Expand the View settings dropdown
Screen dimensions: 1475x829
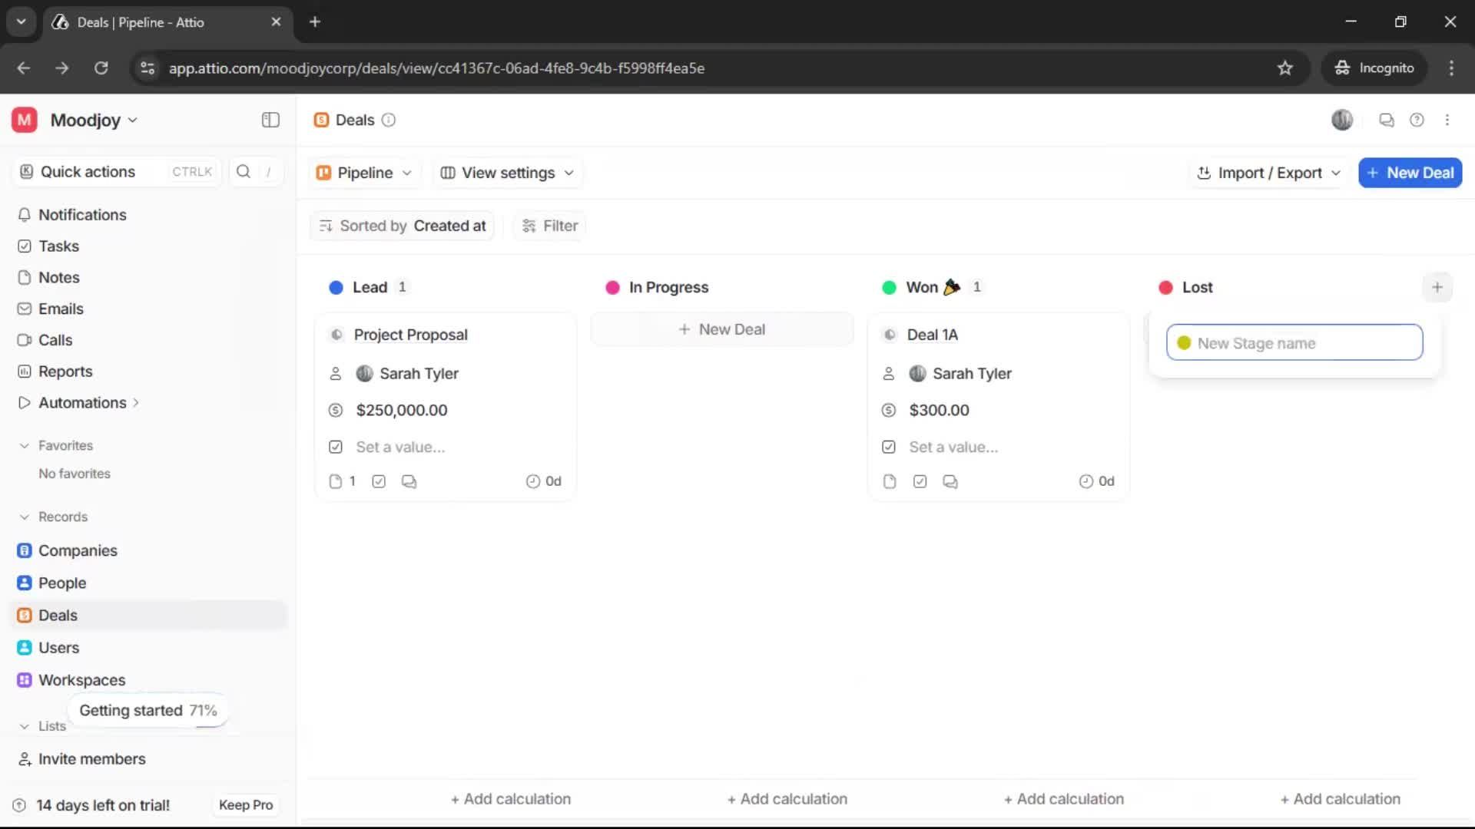click(x=506, y=173)
